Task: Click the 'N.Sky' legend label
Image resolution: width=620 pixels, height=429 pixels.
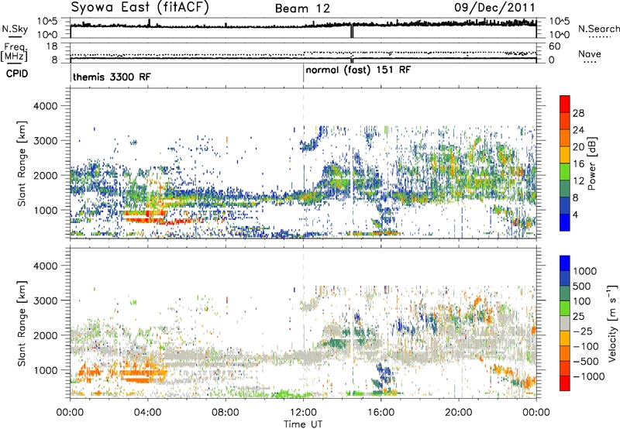Action: (x=15, y=29)
